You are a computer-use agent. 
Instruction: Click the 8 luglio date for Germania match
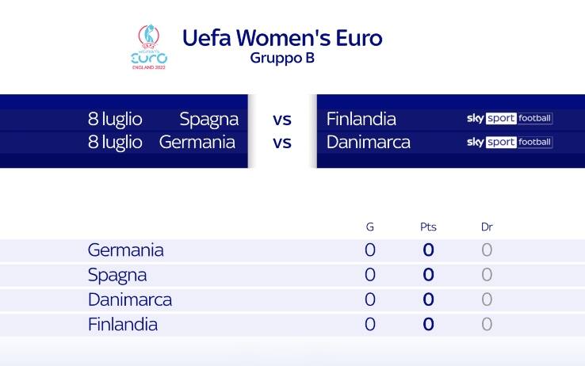tap(115, 143)
